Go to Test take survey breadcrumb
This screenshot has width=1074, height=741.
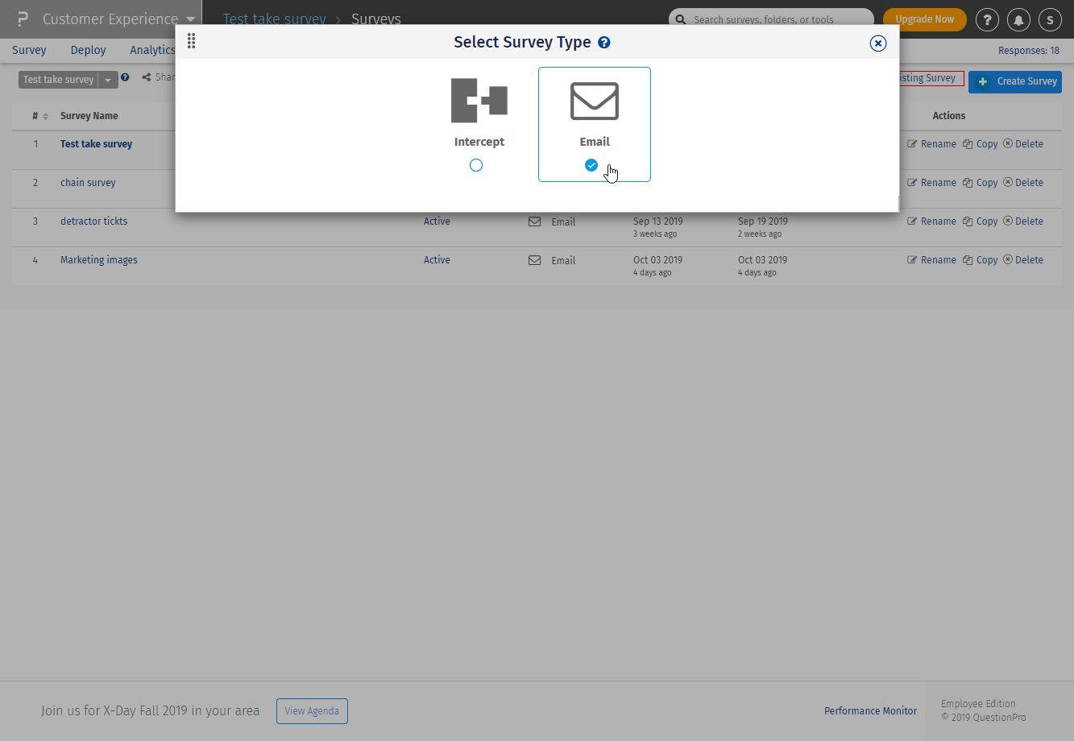point(275,19)
